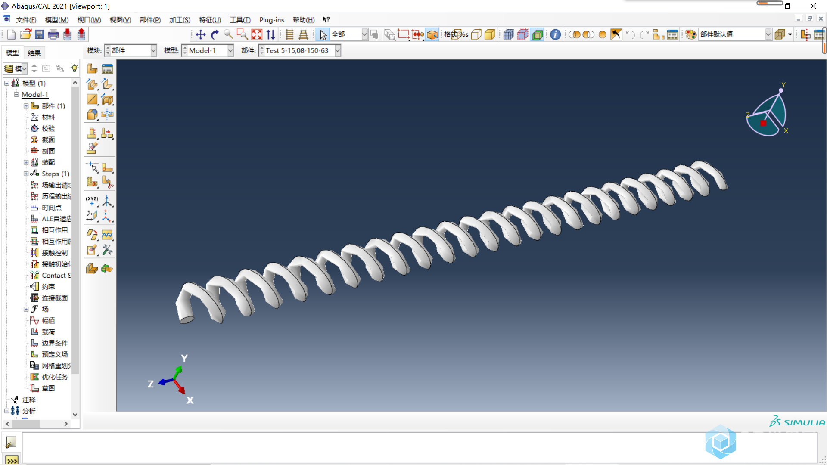Toggle the selection arrow tool
The width and height of the screenshot is (827, 465).
pyautogui.click(x=323, y=34)
